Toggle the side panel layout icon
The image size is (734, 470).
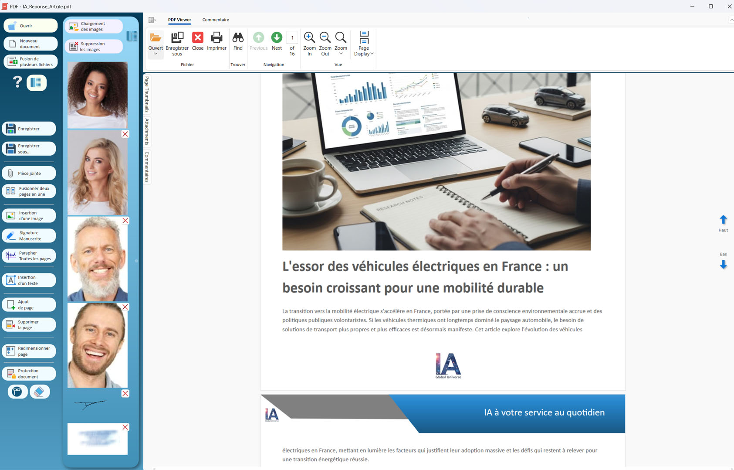pos(37,82)
